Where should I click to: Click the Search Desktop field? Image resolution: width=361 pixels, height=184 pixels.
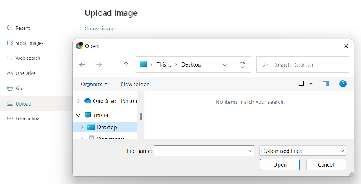[x=302, y=65]
